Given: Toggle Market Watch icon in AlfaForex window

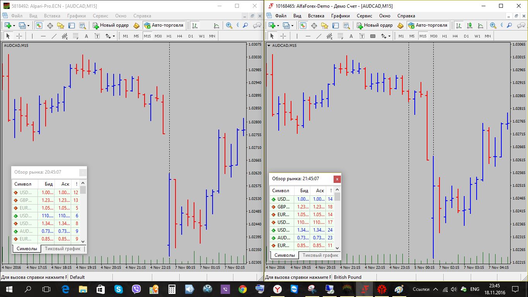Looking at the screenshot, I should coord(303,26).
